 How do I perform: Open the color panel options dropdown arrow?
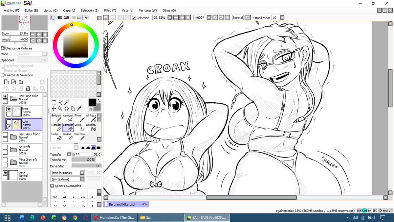(99, 18)
